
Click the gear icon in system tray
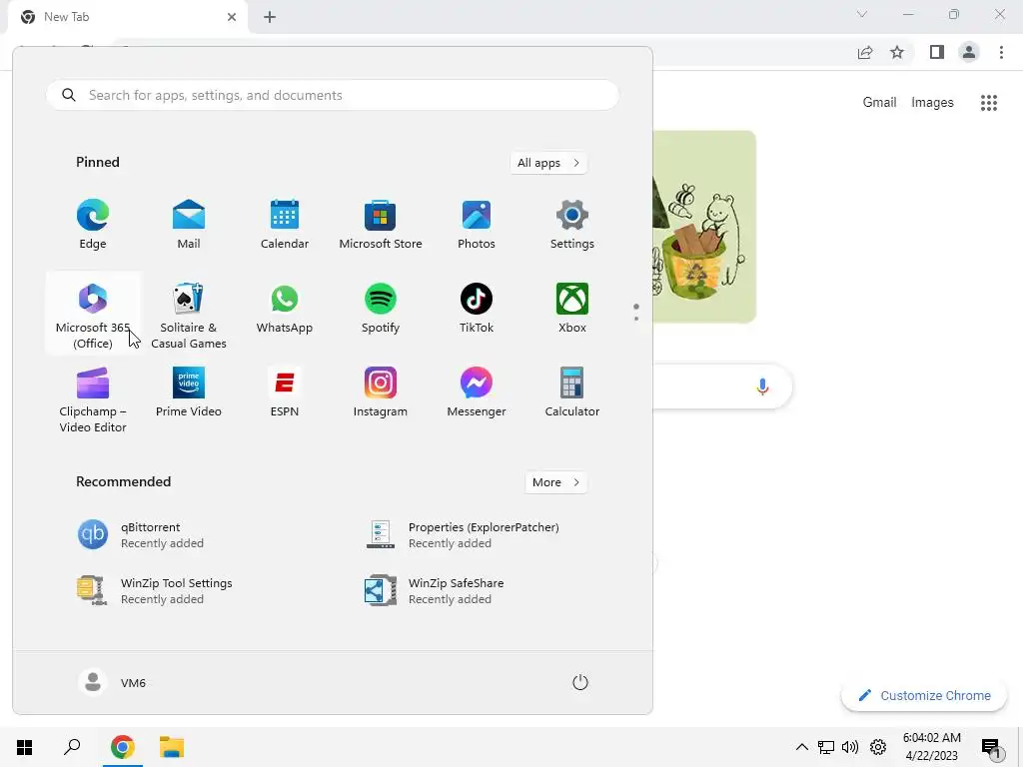point(878,747)
